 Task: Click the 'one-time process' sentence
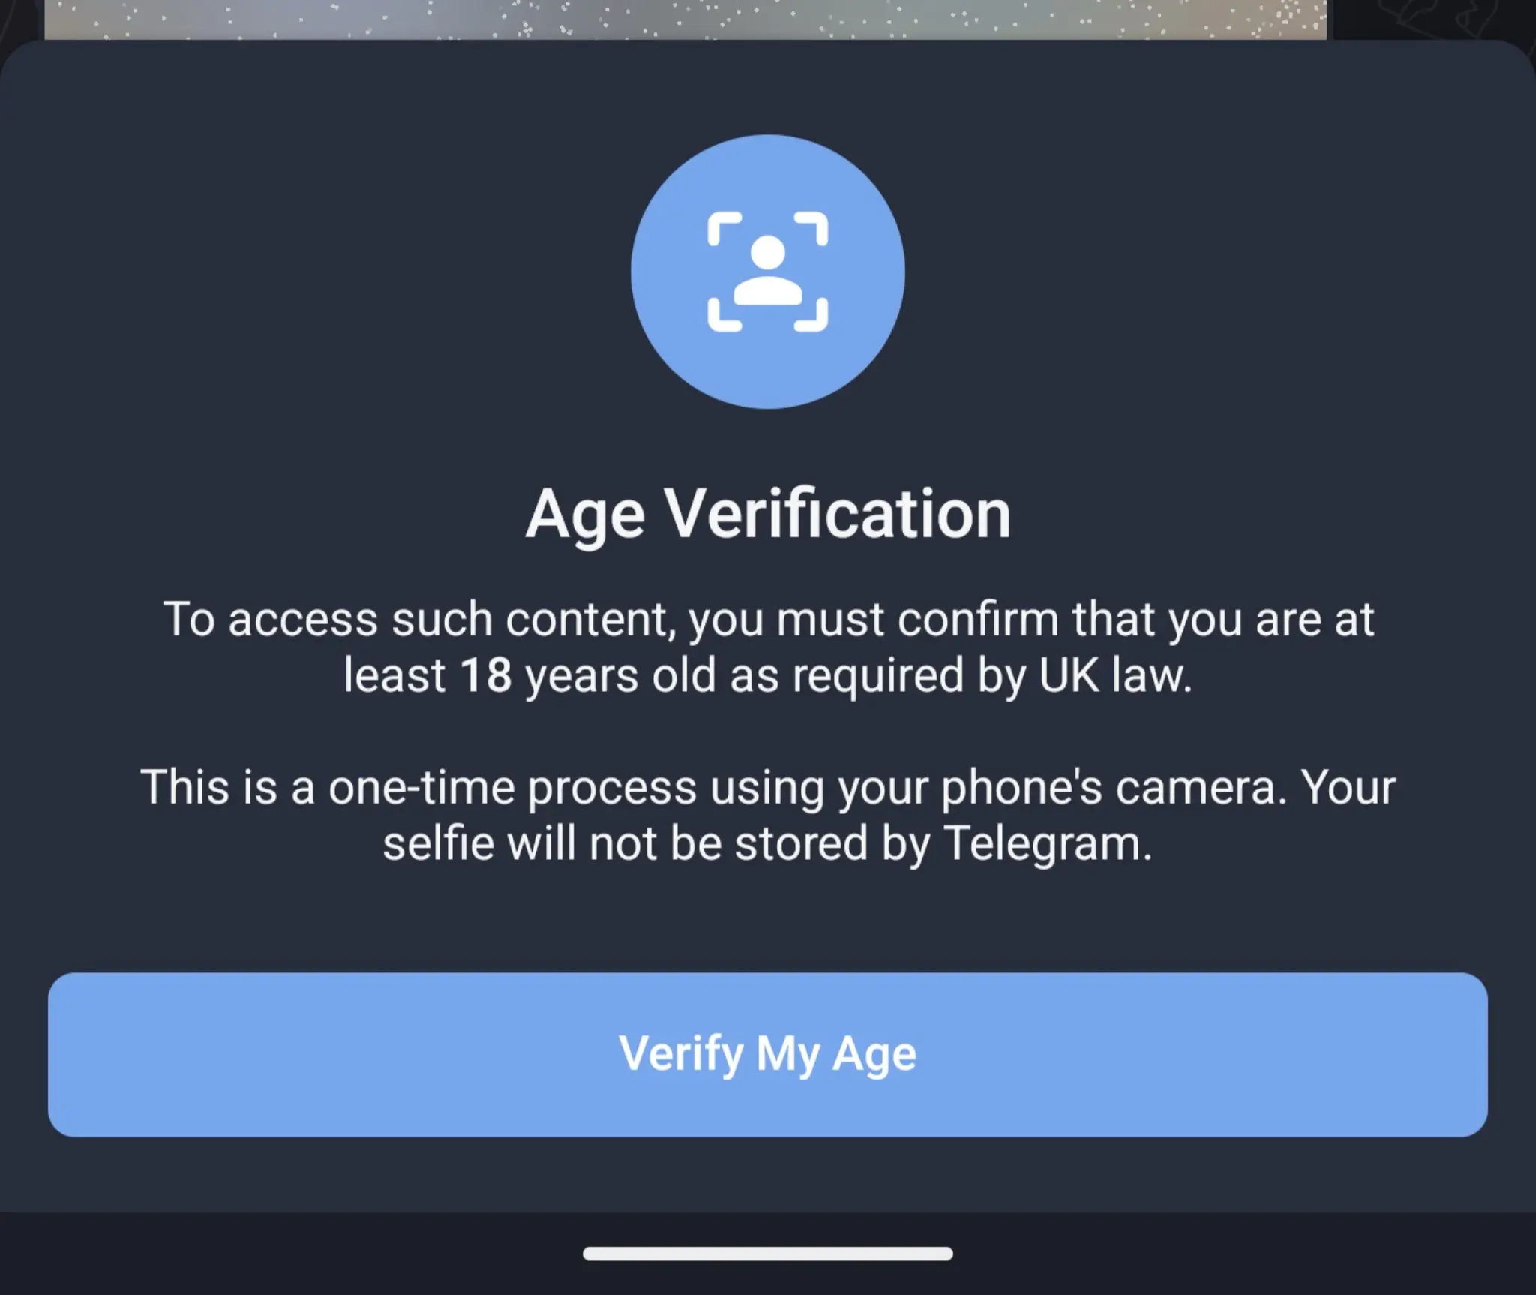(768, 815)
